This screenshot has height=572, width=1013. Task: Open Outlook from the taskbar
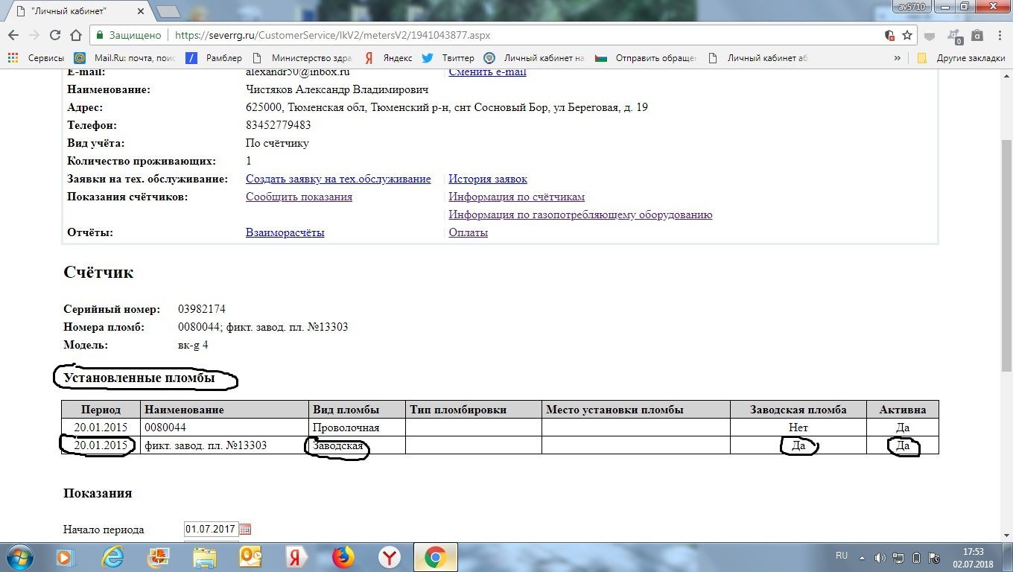(250, 557)
